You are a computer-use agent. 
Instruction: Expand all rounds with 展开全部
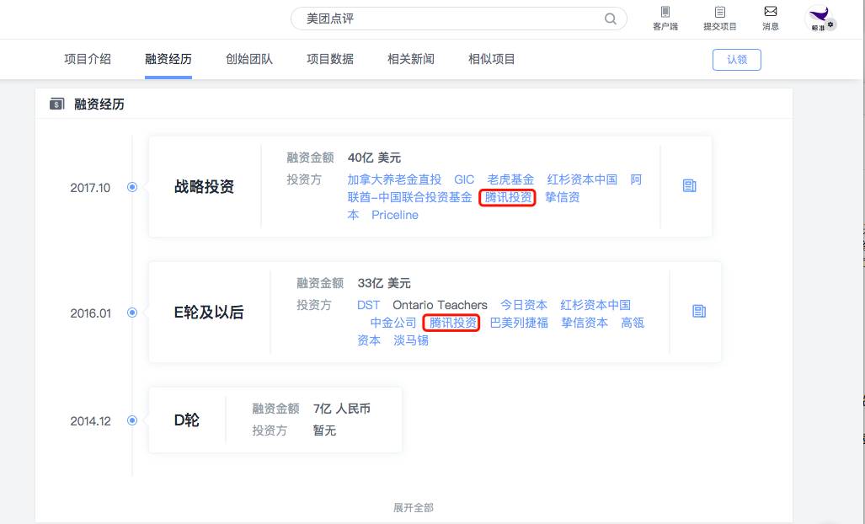tap(414, 507)
